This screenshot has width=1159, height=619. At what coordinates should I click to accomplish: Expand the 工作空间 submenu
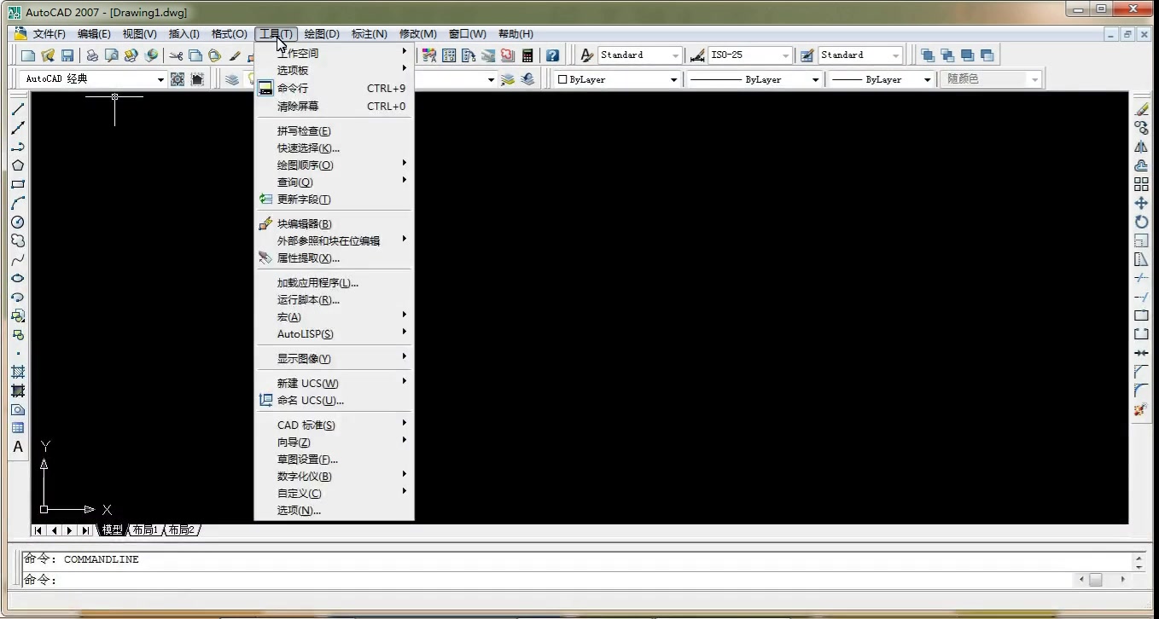point(335,54)
